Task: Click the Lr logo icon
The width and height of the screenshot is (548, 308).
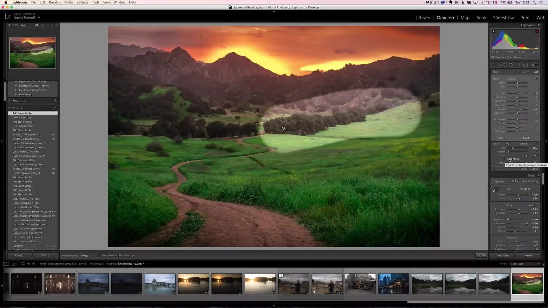Action: click(x=7, y=16)
